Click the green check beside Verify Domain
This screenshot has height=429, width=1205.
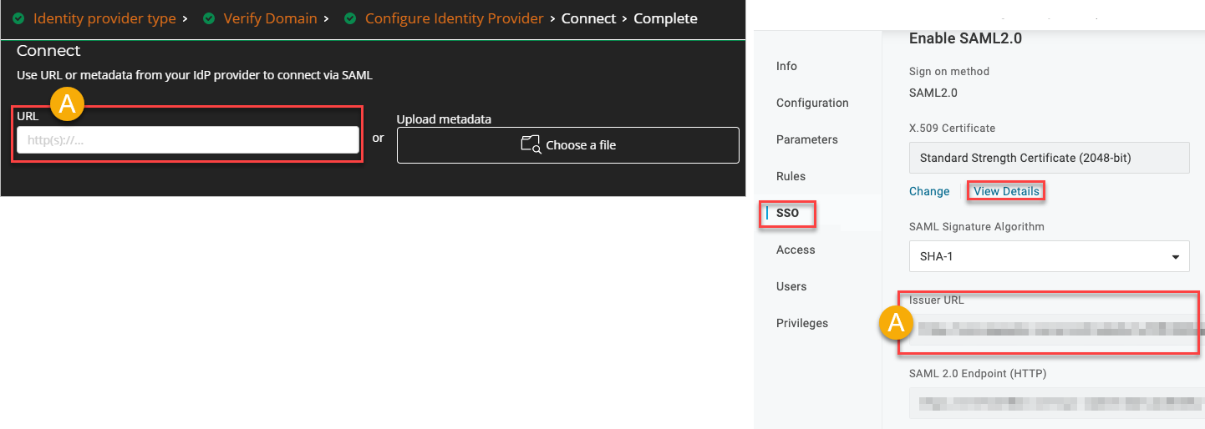click(209, 18)
